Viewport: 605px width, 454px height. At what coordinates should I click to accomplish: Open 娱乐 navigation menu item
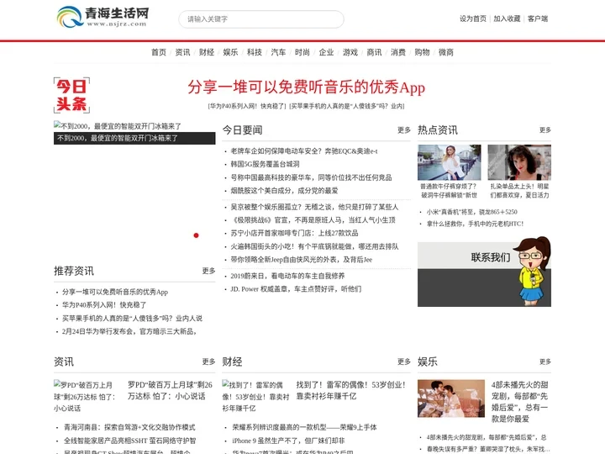coord(230,52)
